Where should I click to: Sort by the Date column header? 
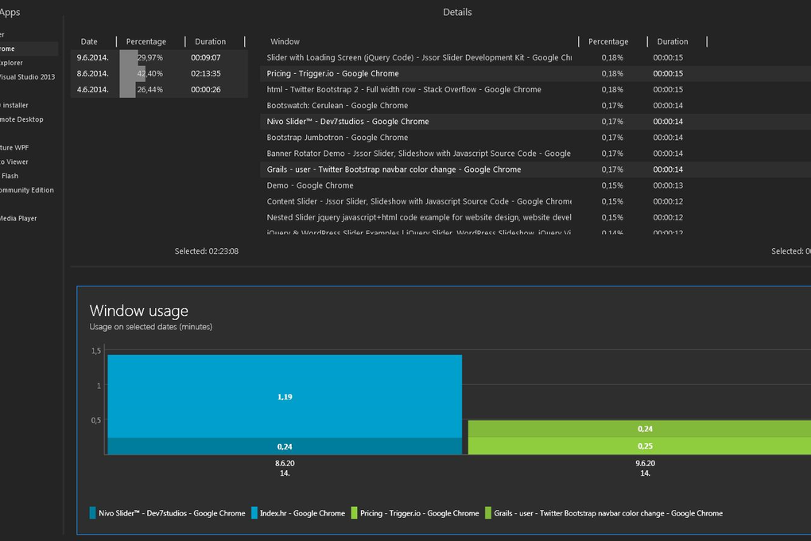coord(89,41)
